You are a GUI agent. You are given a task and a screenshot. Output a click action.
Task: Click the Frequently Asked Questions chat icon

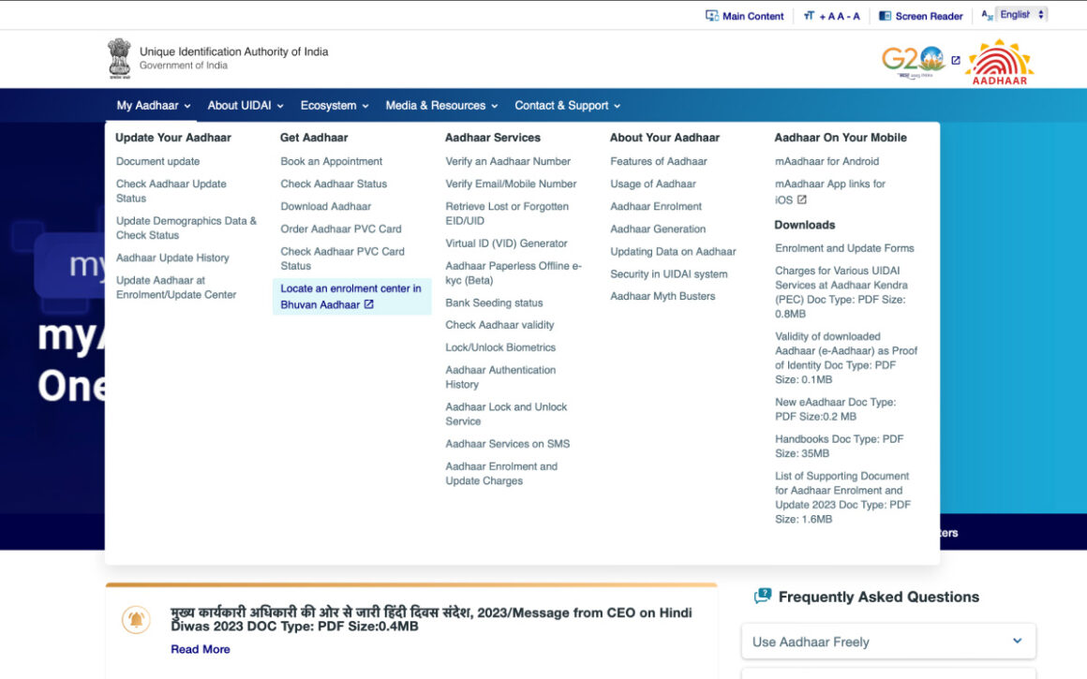763,597
